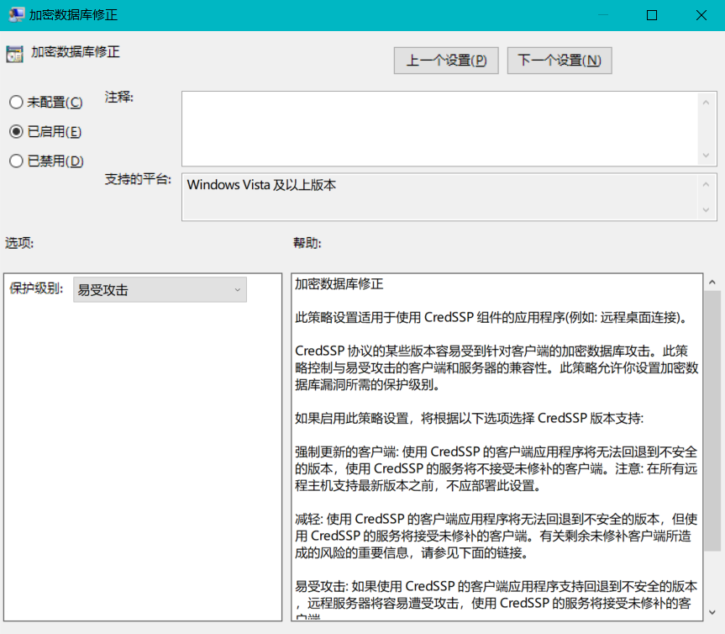
Task: Click help paragraph starting with 减轻
Action: pyautogui.click(x=496, y=536)
